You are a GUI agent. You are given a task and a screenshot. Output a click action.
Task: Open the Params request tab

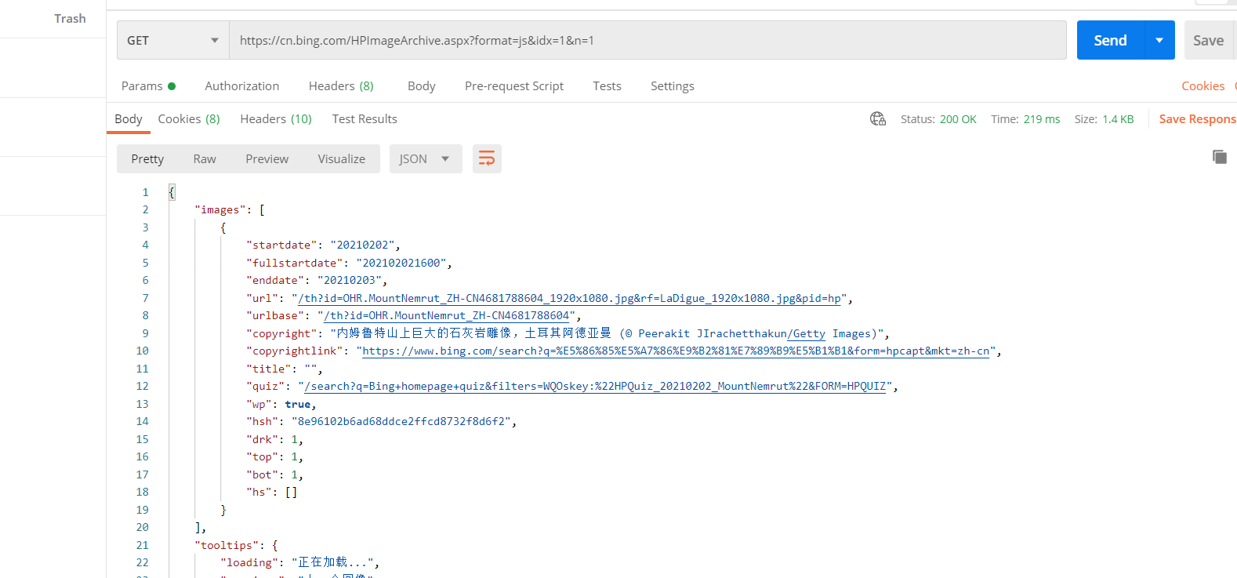click(148, 86)
